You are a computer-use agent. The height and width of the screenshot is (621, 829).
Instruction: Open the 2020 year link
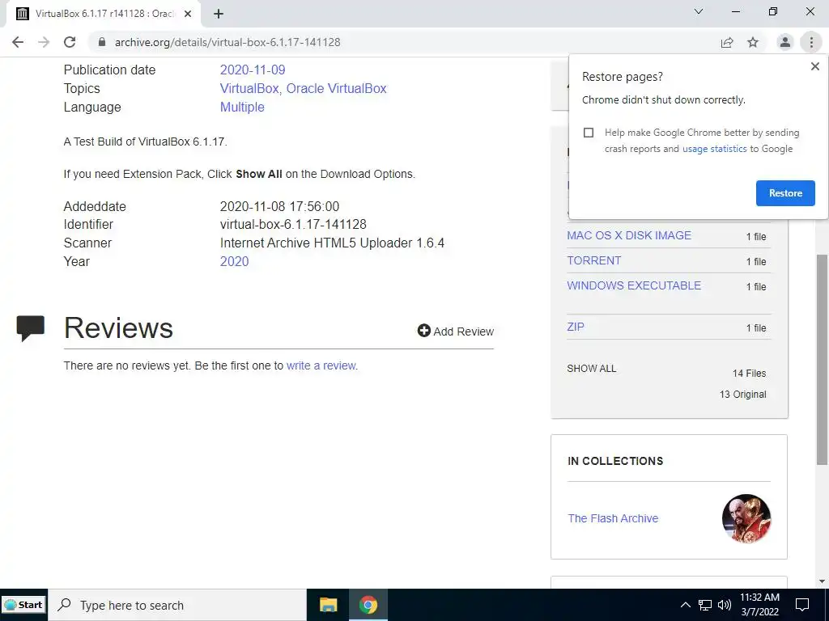click(234, 261)
